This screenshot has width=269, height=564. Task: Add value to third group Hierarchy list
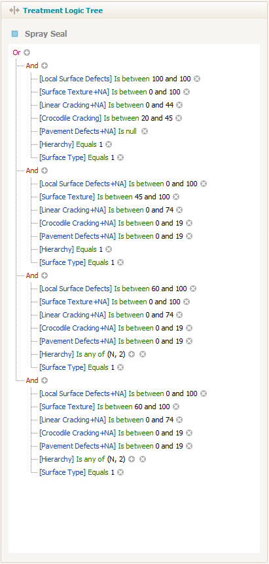coord(132,354)
